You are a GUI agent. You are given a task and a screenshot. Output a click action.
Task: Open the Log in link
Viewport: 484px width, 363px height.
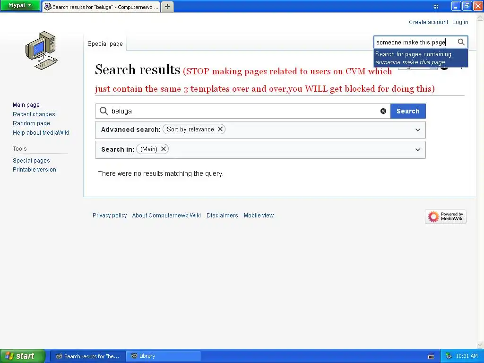pyautogui.click(x=460, y=22)
